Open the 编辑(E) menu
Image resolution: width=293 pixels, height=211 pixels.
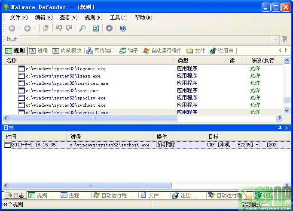click(44, 18)
